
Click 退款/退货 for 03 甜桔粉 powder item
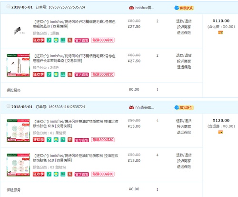pos(184,155)
